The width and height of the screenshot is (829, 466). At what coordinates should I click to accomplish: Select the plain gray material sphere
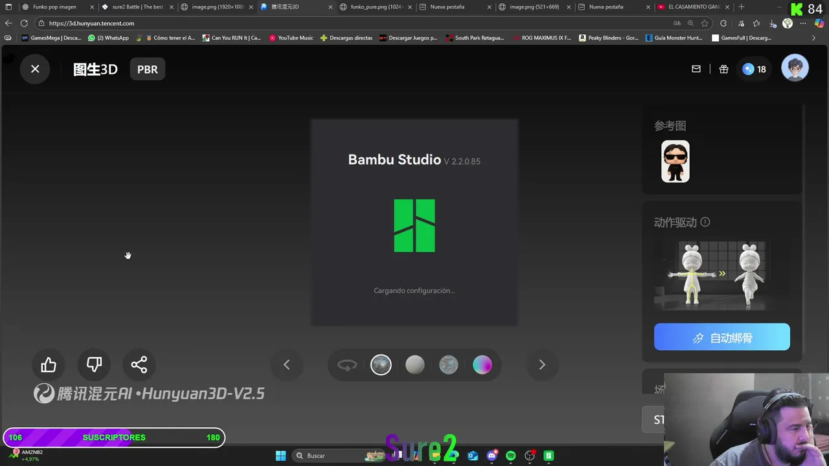(x=414, y=365)
